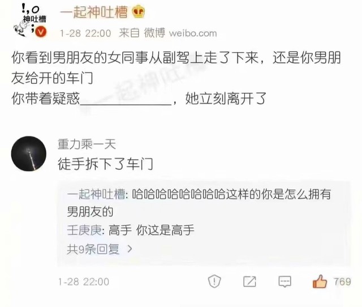Select the comment 徒手拆下了车门

coord(105,164)
